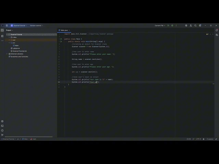Open the Version control dropdown
219x164 pixels.
click(36, 26)
